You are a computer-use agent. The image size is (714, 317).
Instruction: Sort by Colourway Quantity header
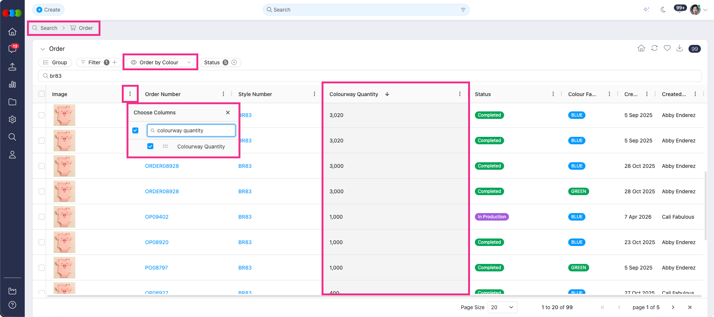(x=354, y=94)
